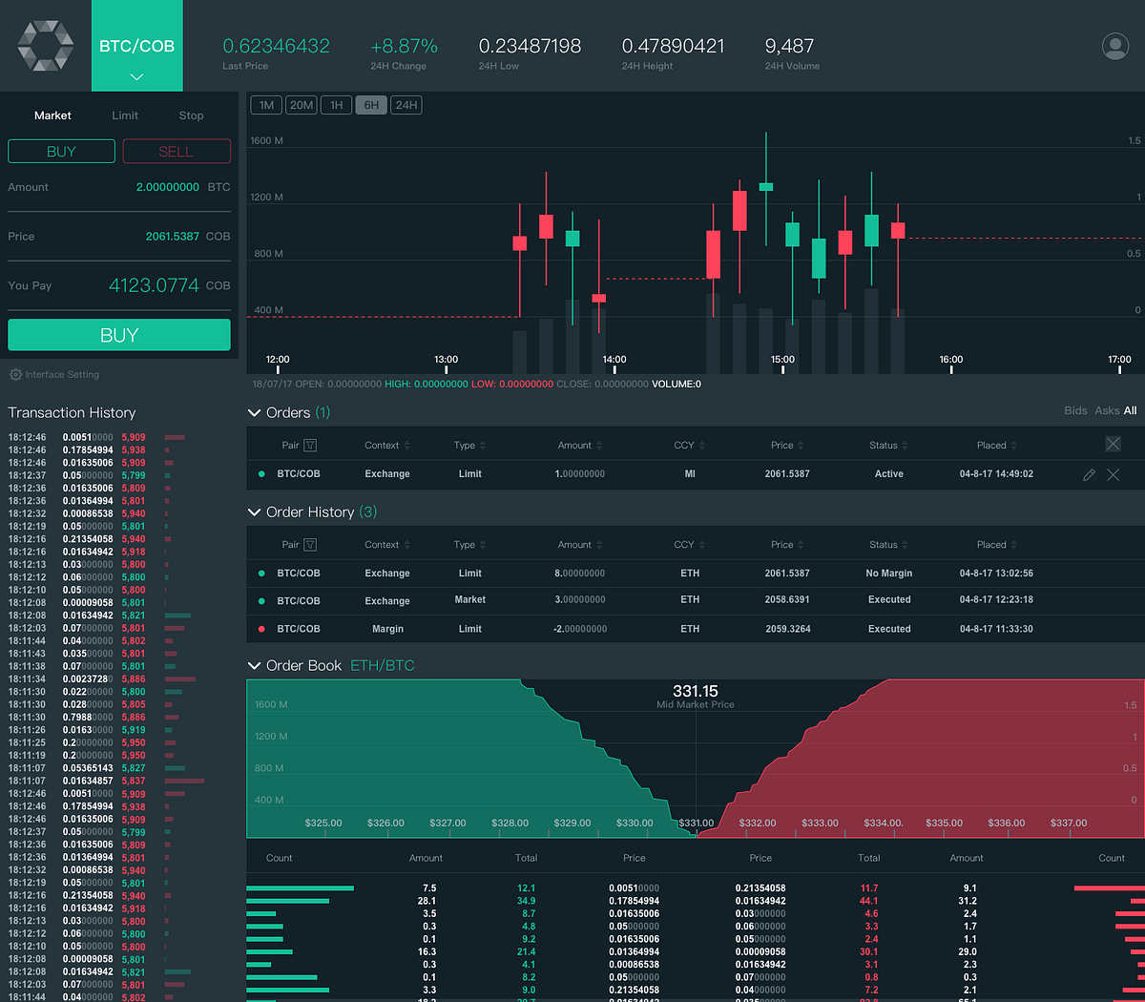
Task: Cancel the active BTC/COB order X icon
Action: tap(1113, 474)
